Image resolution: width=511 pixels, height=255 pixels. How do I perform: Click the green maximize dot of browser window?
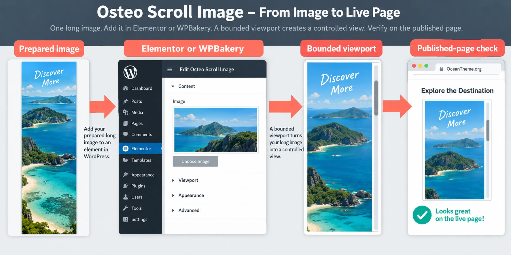pos(426,66)
